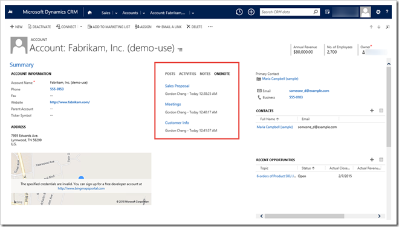The width and height of the screenshot is (399, 227).
Task: Sort opportunities by Status column
Action: (308, 168)
